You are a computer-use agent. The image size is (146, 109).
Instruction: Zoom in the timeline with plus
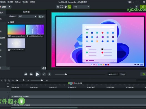tap(47, 81)
